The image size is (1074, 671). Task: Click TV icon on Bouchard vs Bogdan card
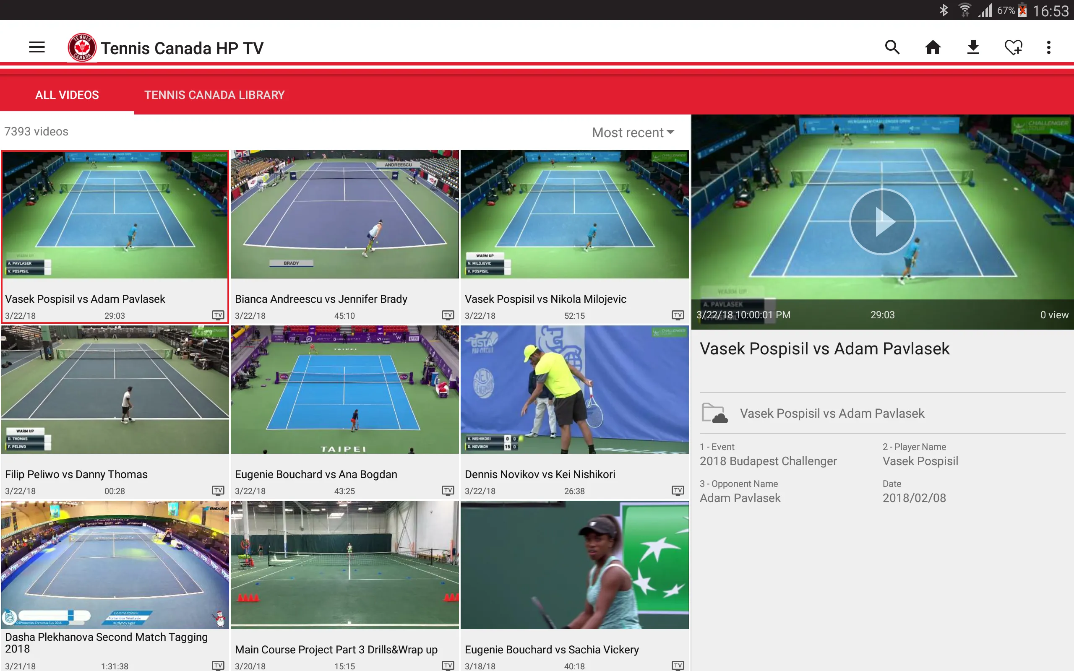(448, 490)
